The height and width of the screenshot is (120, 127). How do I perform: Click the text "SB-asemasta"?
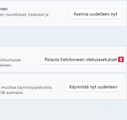click(x=11, y=93)
